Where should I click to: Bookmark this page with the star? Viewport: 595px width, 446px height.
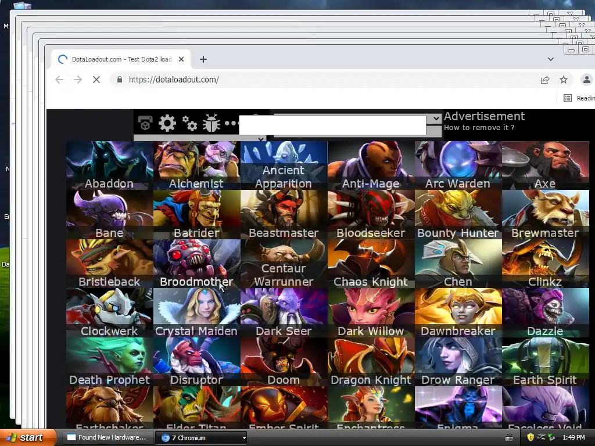click(x=564, y=80)
